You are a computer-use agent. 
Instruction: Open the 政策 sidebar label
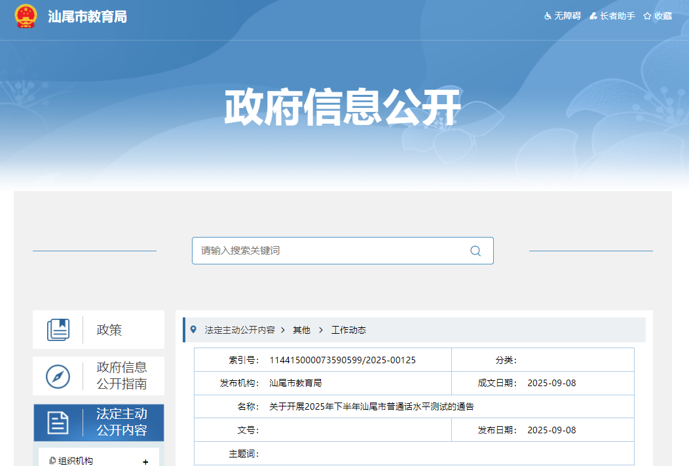pyautogui.click(x=109, y=330)
